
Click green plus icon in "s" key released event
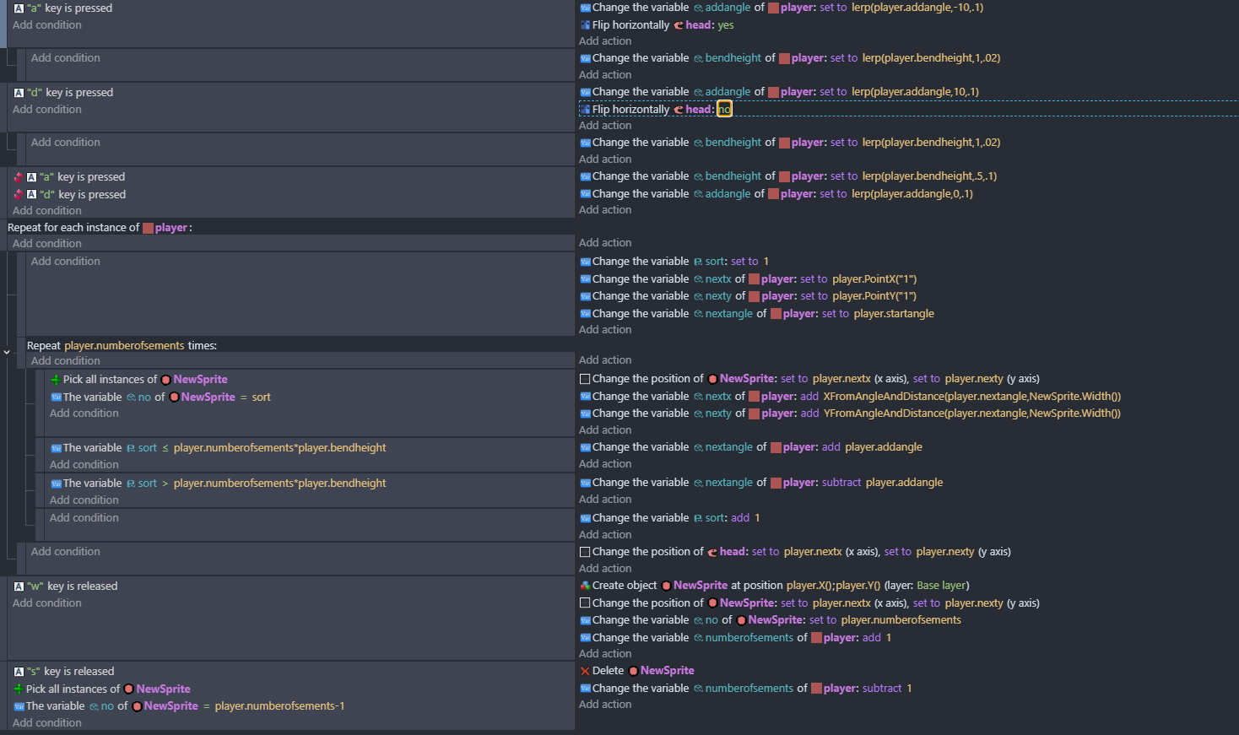(x=19, y=689)
